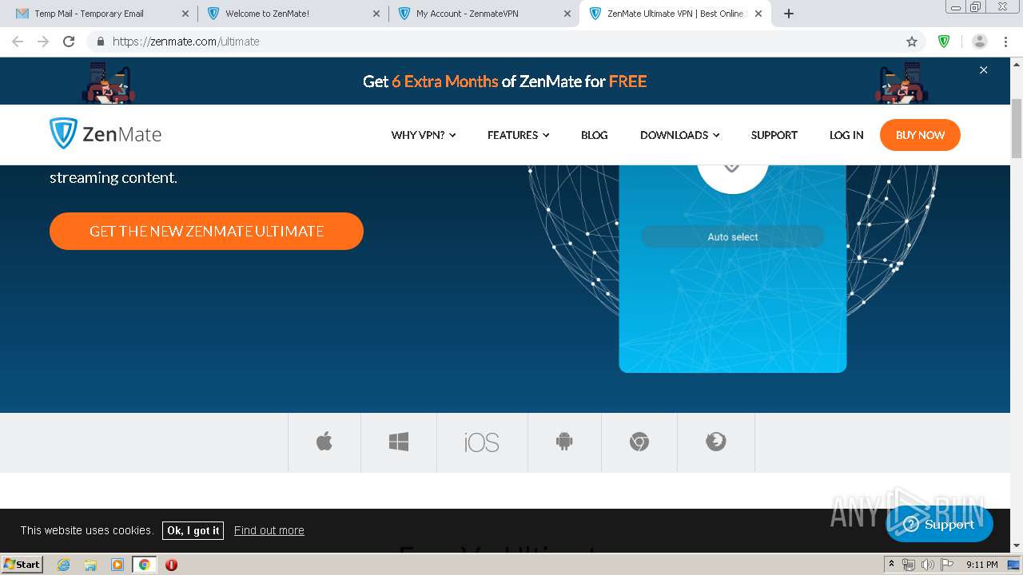Close the Temp Mail tab

click(x=185, y=14)
